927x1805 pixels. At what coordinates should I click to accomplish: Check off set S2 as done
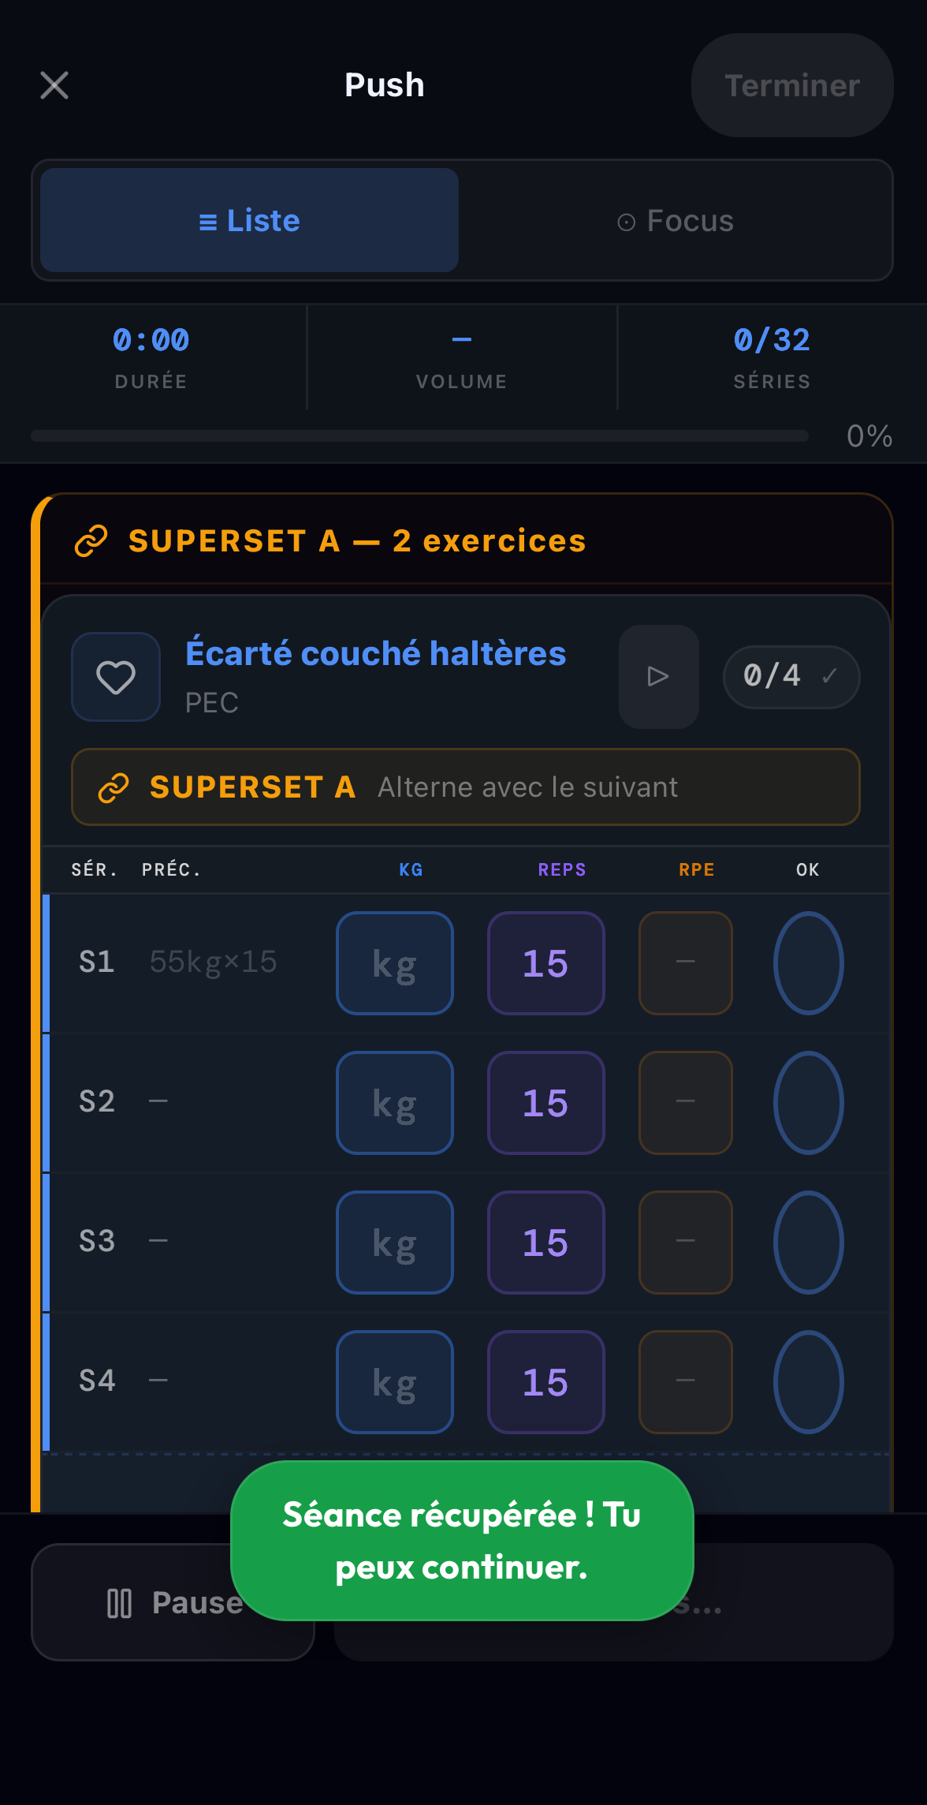[x=808, y=1102]
